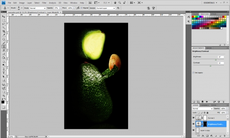The height and width of the screenshot is (138, 230).
Task: Open the Layer menu
Action: point(30,3)
